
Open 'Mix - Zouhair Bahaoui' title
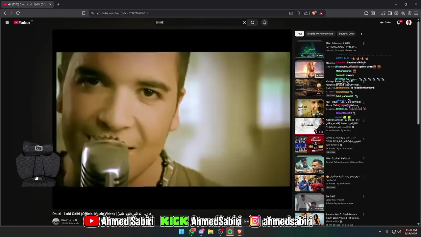tap(338, 159)
